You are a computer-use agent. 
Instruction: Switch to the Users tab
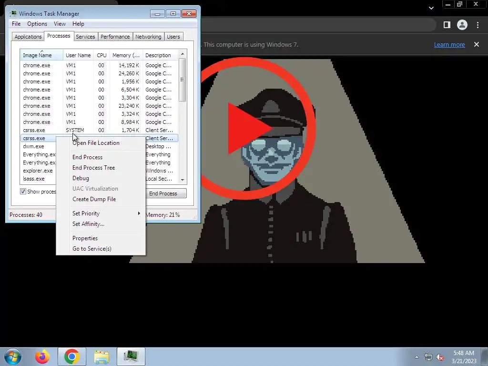point(173,37)
